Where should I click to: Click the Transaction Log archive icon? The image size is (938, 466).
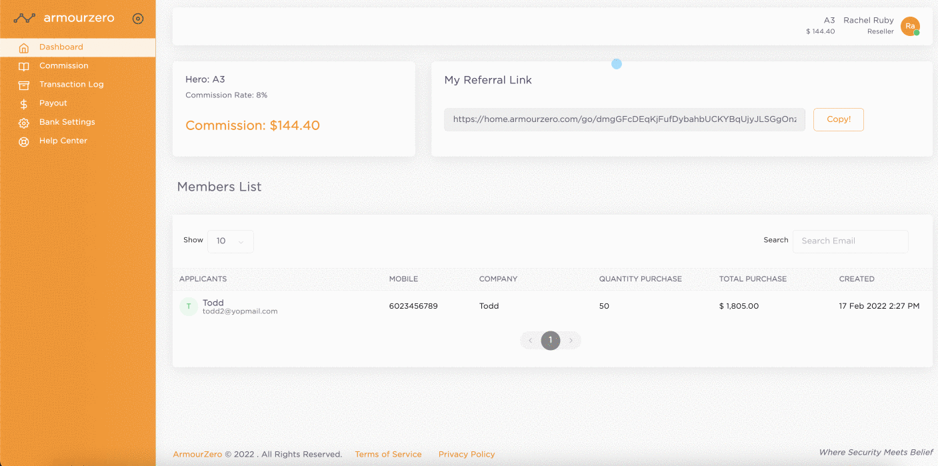pyautogui.click(x=24, y=85)
